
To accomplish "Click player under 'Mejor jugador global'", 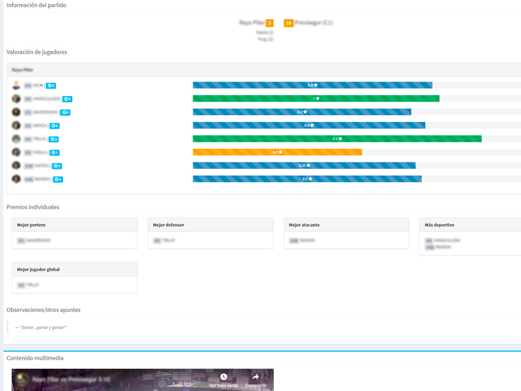I will click(x=32, y=285).
